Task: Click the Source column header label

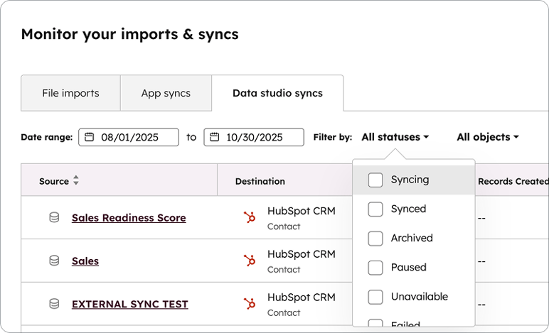Action: tap(54, 181)
